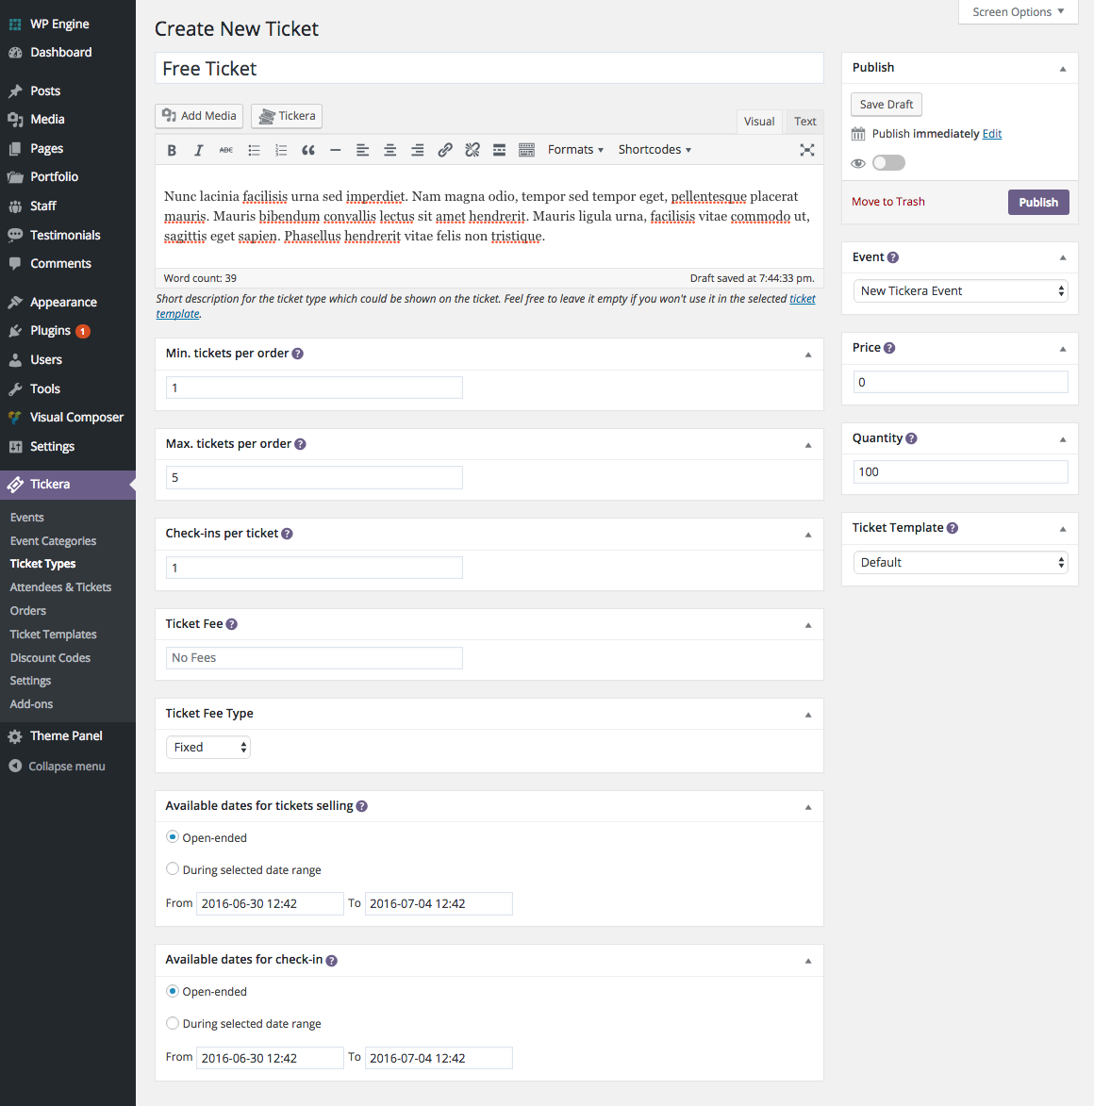Switch to the Text editing tab
The width and height of the screenshot is (1094, 1106).
tap(804, 121)
